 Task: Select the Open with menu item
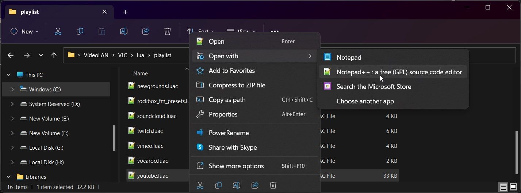(x=255, y=56)
